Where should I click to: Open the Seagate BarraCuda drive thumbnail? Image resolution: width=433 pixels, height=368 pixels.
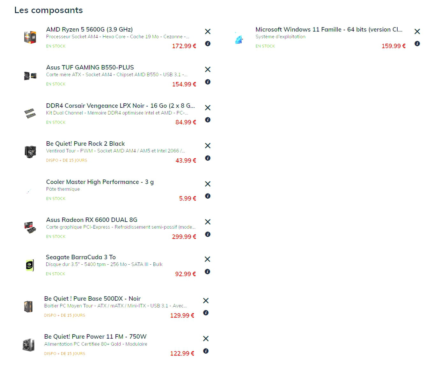coord(30,265)
